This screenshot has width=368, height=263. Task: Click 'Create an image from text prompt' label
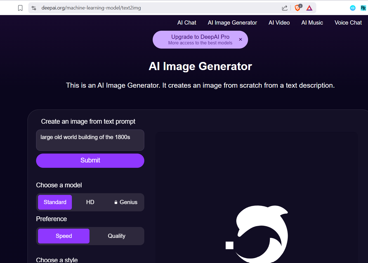[x=88, y=121]
